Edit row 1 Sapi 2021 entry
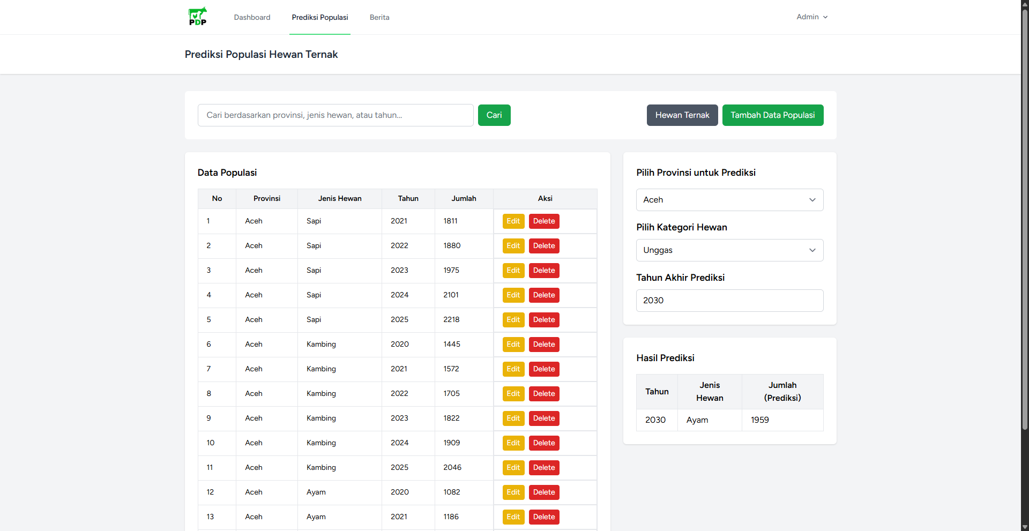This screenshot has height=531, width=1029. click(513, 221)
